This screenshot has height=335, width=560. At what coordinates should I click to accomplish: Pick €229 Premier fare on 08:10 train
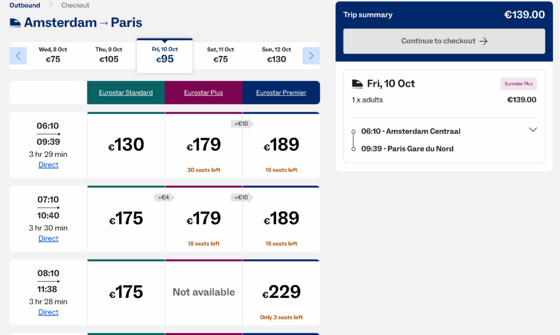coord(281,292)
